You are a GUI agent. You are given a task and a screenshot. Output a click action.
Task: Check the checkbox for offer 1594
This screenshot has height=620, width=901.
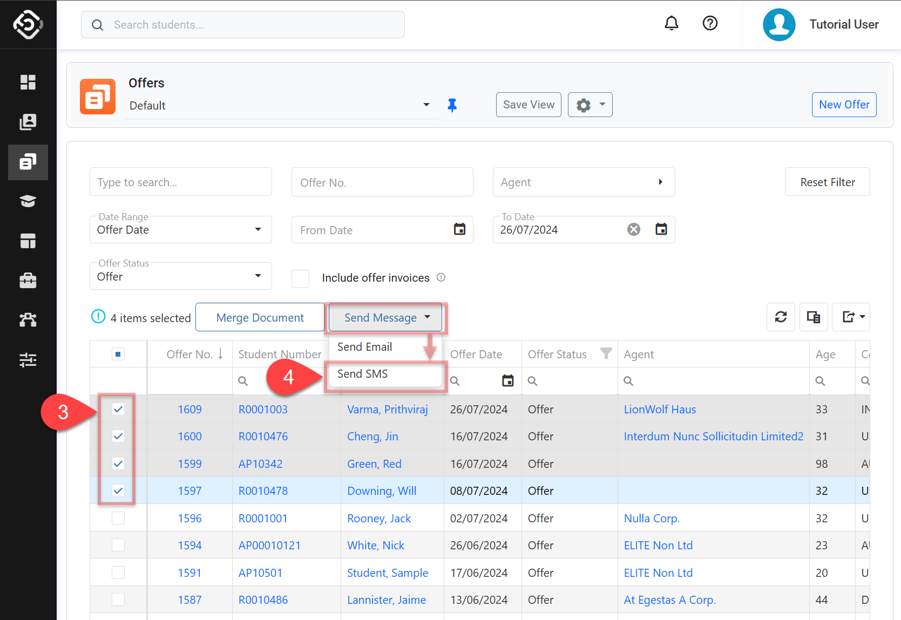(x=118, y=545)
